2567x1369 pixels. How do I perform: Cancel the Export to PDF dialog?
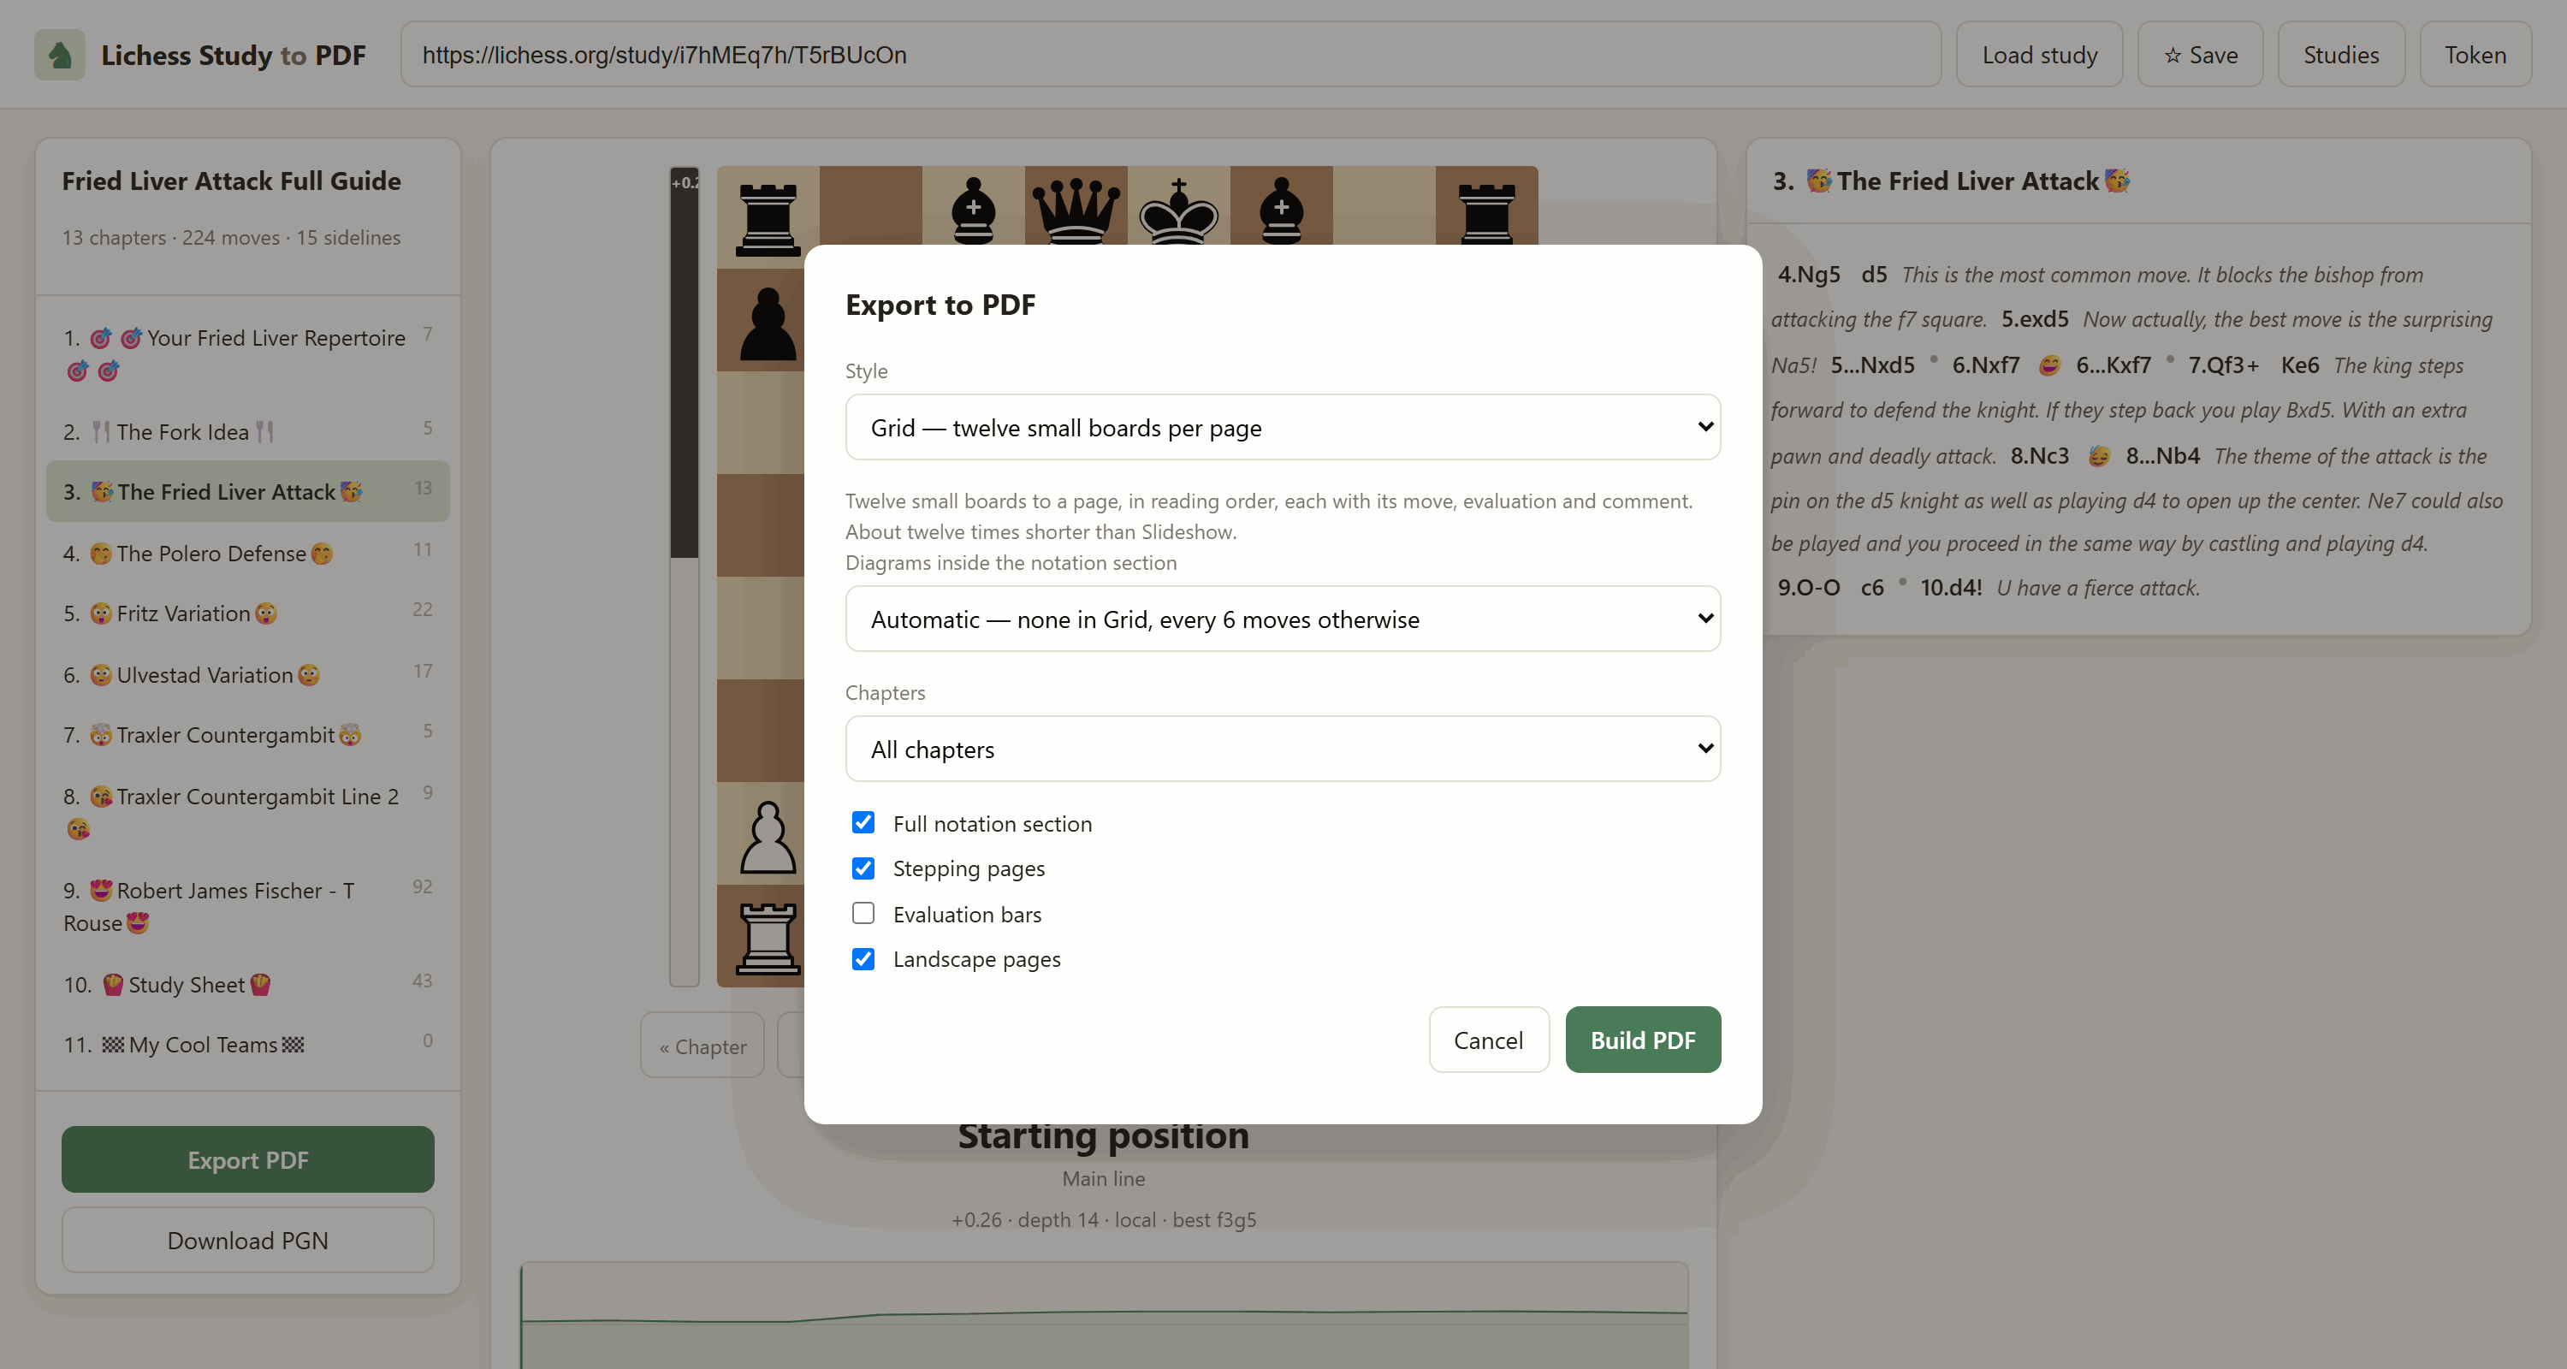point(1488,1040)
